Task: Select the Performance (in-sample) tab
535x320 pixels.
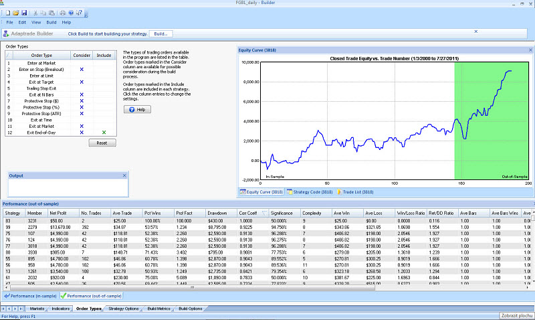Action: tap(32, 295)
